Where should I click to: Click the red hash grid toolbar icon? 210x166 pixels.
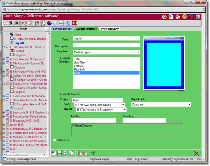pos(74,23)
